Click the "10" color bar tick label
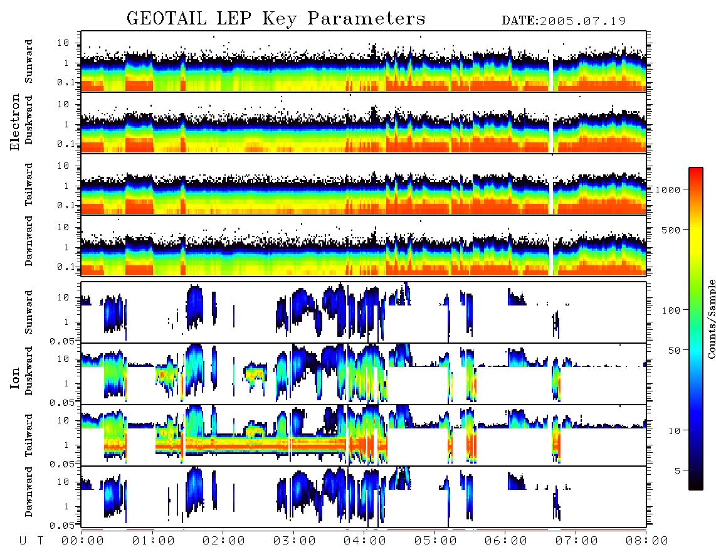The height and width of the screenshot is (552, 716). coord(674,431)
